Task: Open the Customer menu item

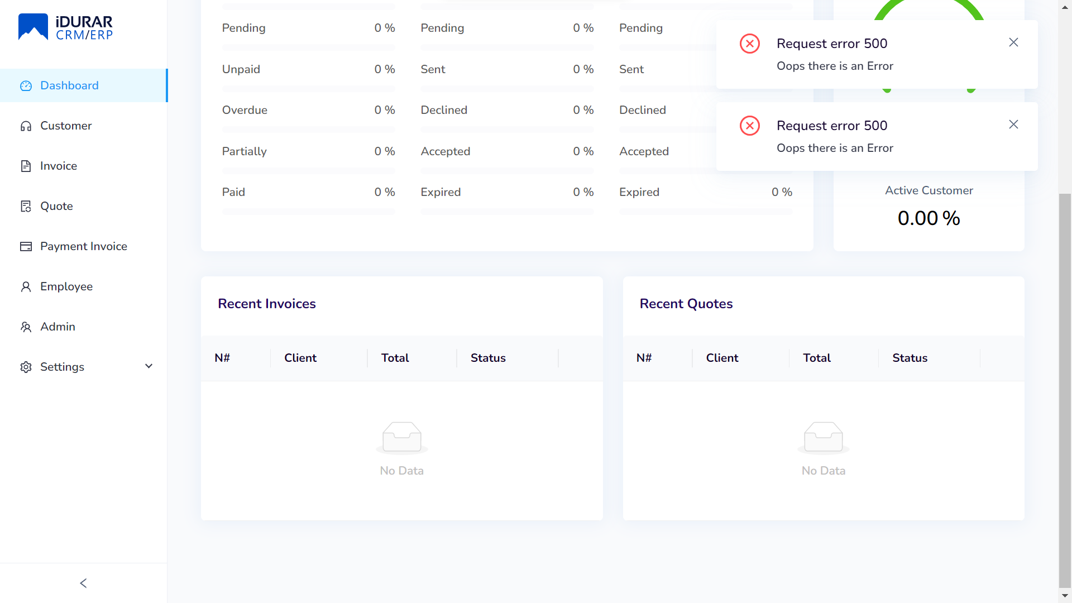Action: [66, 126]
